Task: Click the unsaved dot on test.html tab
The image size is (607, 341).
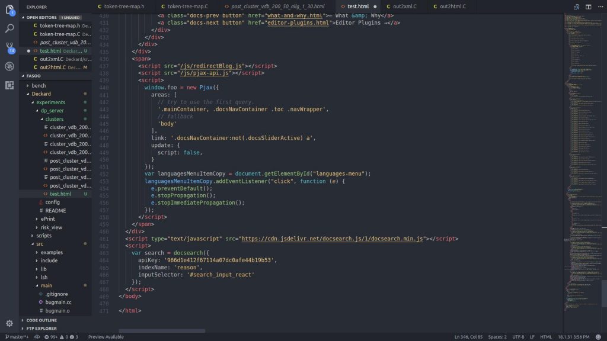Action: pos(375,7)
